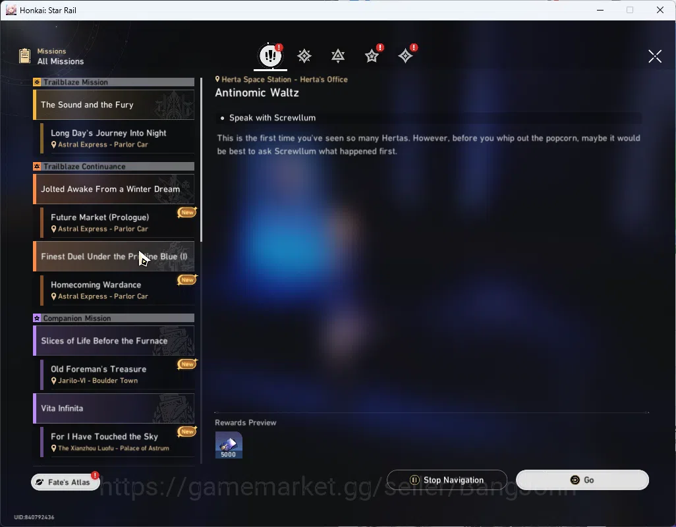Select Future Market (Prologue) mission
Screen dimensions: 676x527
pos(117,223)
